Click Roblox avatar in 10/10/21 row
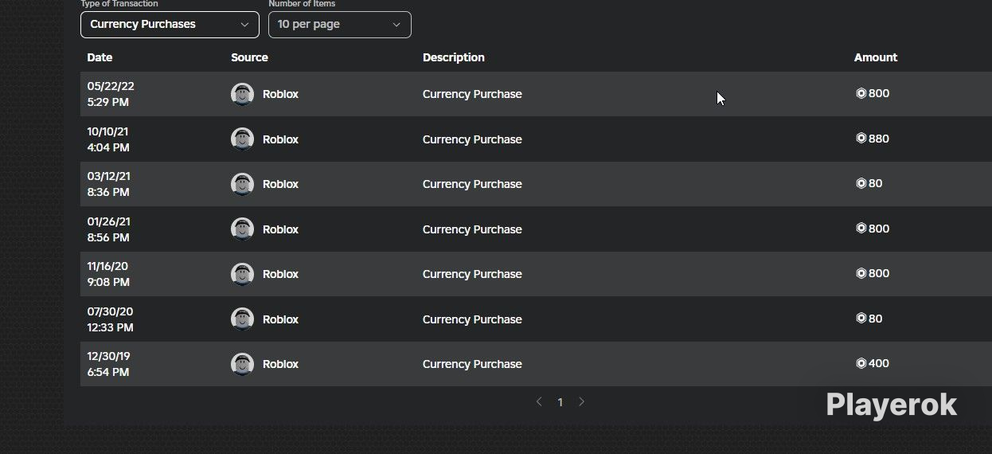This screenshot has height=454, width=992. (242, 139)
